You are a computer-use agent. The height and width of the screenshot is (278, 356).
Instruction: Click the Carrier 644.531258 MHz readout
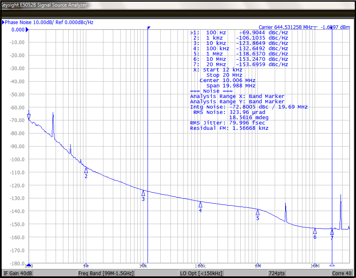[x=285, y=27]
